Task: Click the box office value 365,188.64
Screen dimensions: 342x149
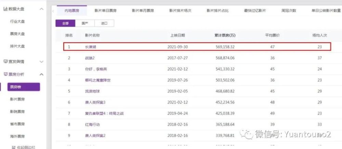Action: click(x=225, y=125)
